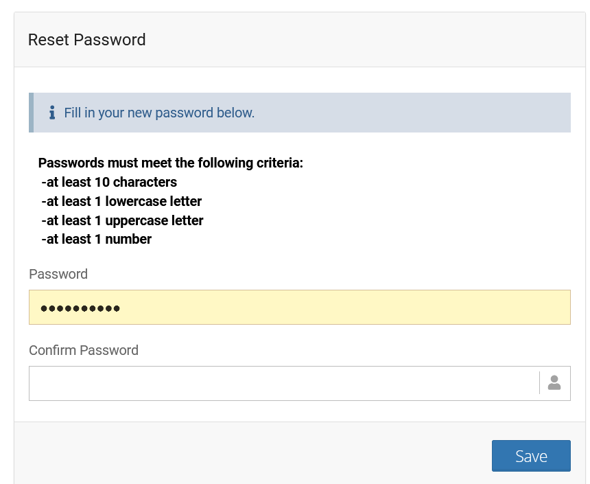Click "Passwords must meet the following criteria" heading
Image resolution: width=590 pixels, height=484 pixels.
click(x=170, y=163)
